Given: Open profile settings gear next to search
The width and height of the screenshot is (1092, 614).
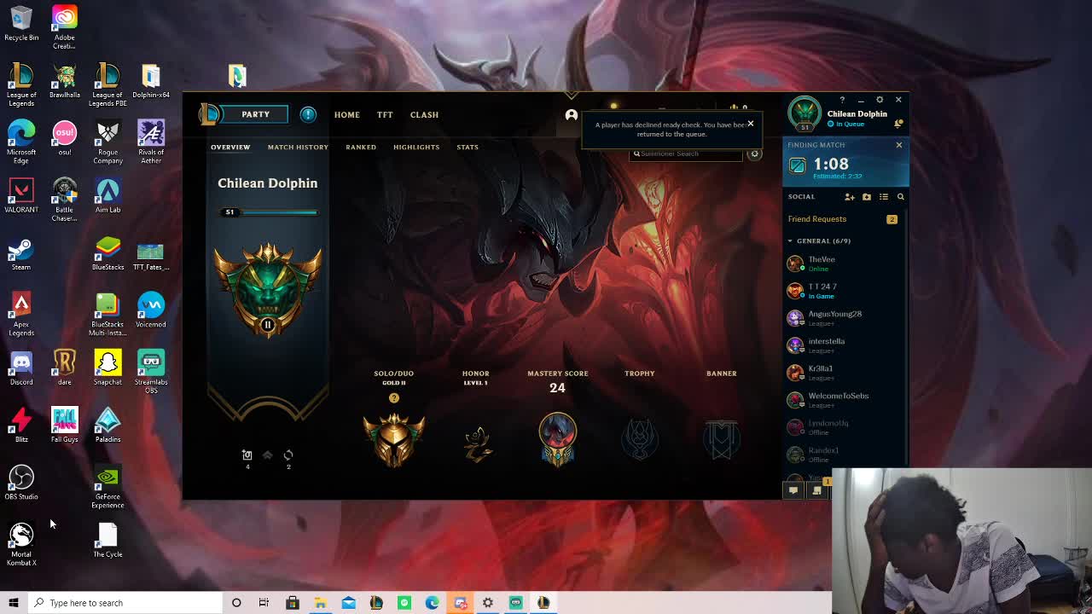Looking at the screenshot, I should 754,153.
